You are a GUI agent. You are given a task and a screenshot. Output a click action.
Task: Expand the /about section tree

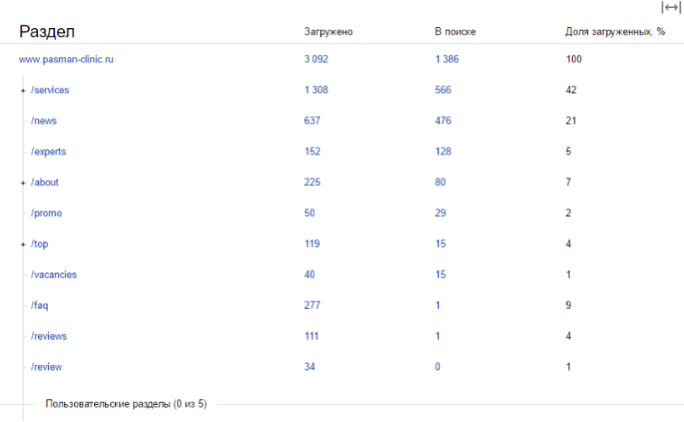coord(23,183)
